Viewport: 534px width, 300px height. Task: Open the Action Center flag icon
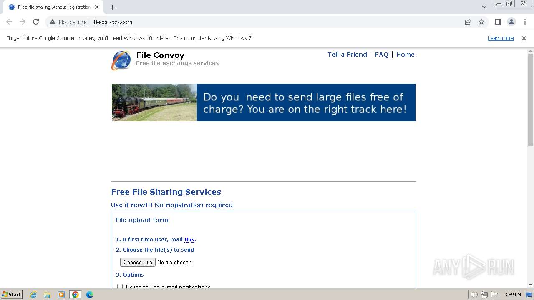(x=494, y=295)
